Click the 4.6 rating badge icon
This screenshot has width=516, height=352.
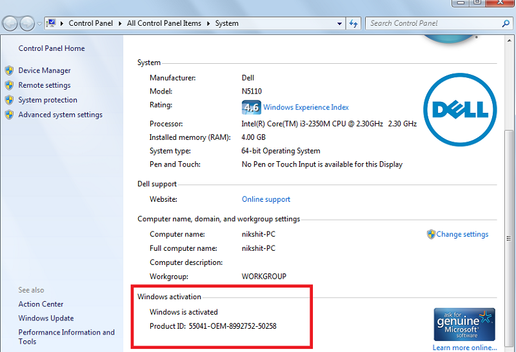click(x=252, y=107)
